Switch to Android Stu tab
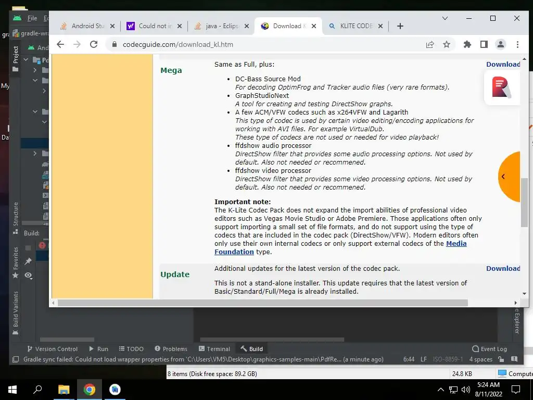Image resolution: width=533 pixels, height=400 pixels. (x=83, y=26)
